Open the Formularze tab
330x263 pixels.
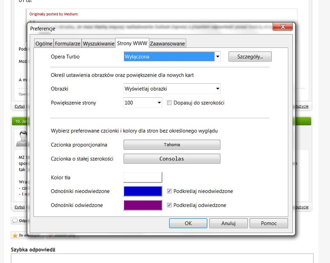(x=68, y=43)
